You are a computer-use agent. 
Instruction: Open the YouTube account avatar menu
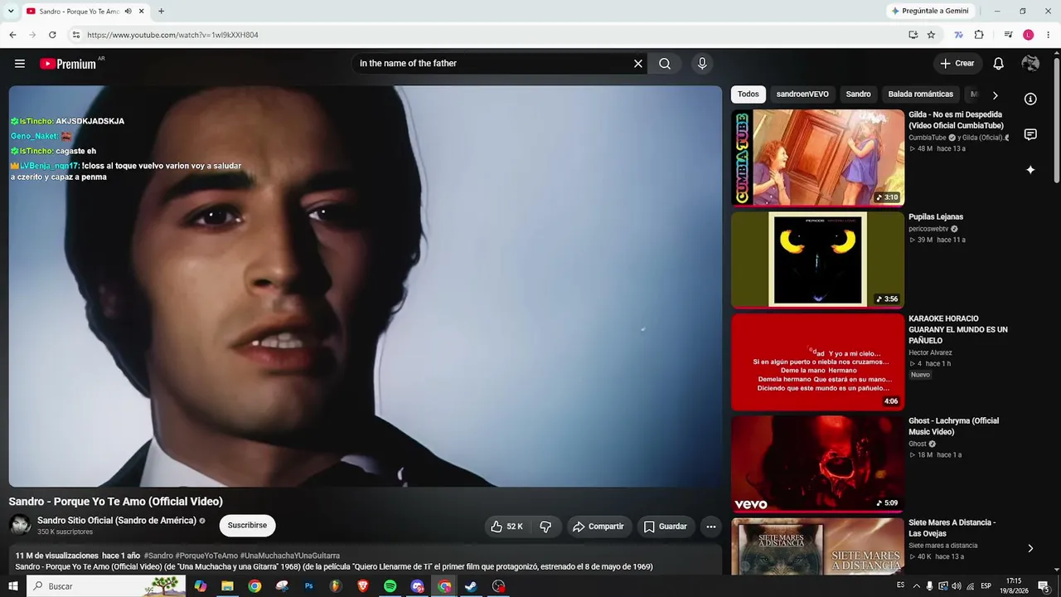(1030, 64)
